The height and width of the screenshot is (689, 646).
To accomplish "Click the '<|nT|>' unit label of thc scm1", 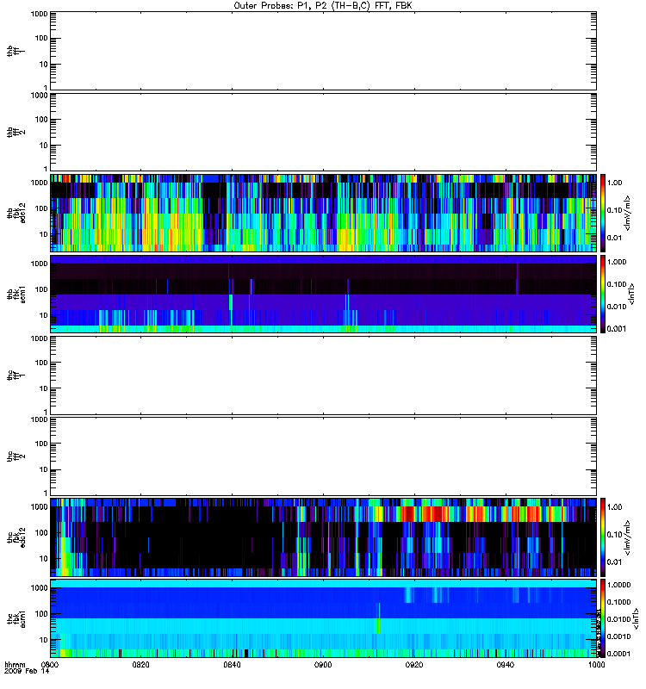I will coord(635,618).
